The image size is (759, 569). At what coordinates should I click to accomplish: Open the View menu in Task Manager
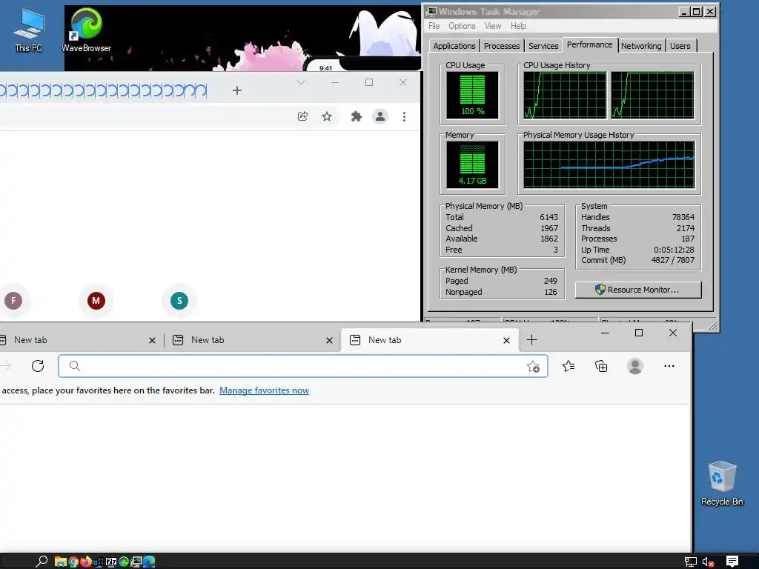coord(493,26)
